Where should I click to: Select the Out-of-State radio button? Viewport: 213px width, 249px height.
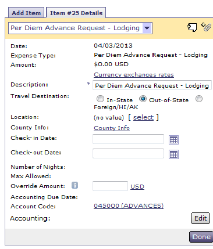click(x=143, y=99)
